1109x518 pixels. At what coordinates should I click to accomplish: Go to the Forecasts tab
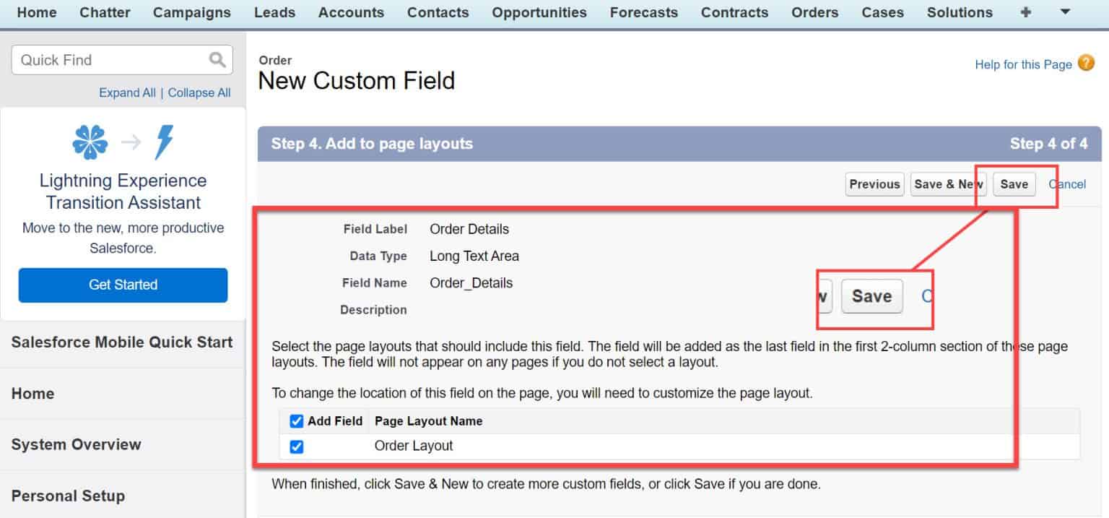tap(643, 12)
